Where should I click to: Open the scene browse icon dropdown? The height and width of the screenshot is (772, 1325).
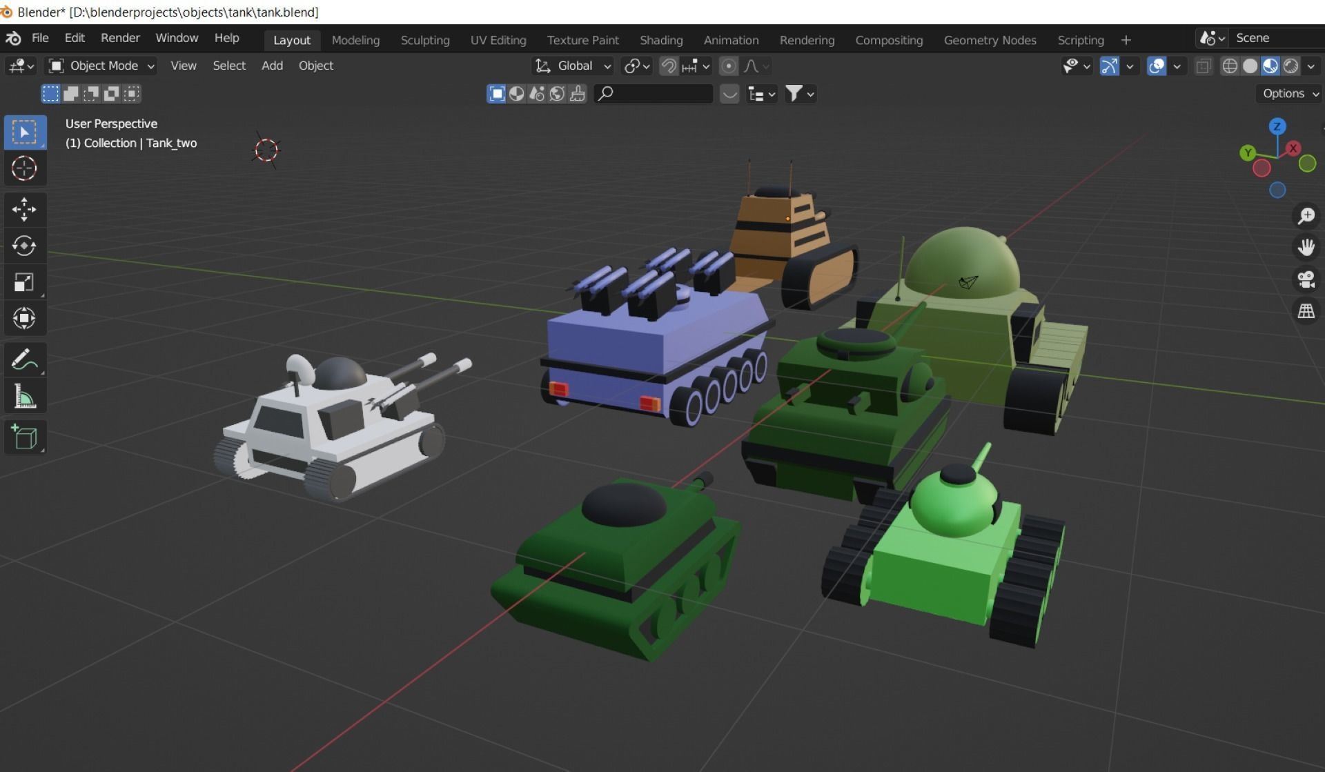pyautogui.click(x=1213, y=39)
